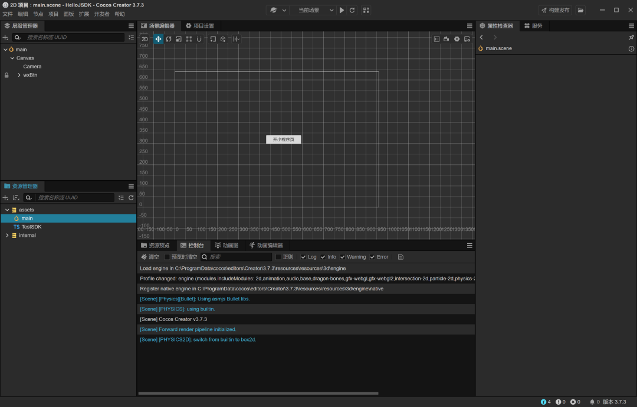This screenshot has height=407, width=637.
Task: Open the preview platform dropdown arrow
Action: (x=284, y=10)
